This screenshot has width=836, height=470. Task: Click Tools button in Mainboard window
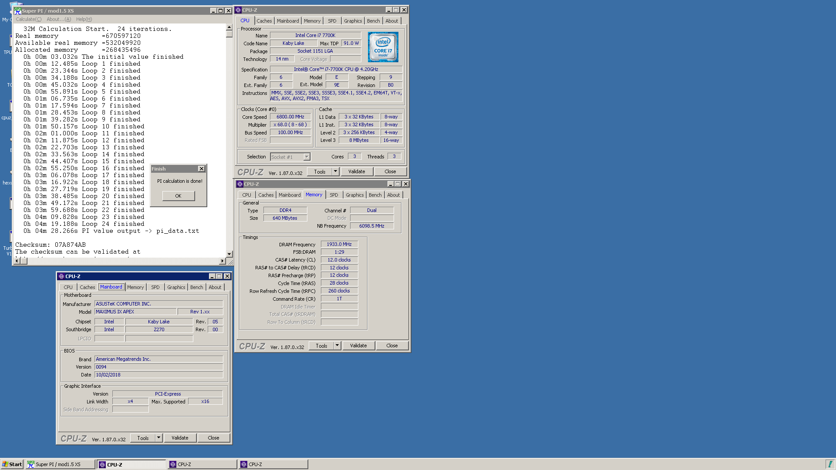tap(143, 438)
